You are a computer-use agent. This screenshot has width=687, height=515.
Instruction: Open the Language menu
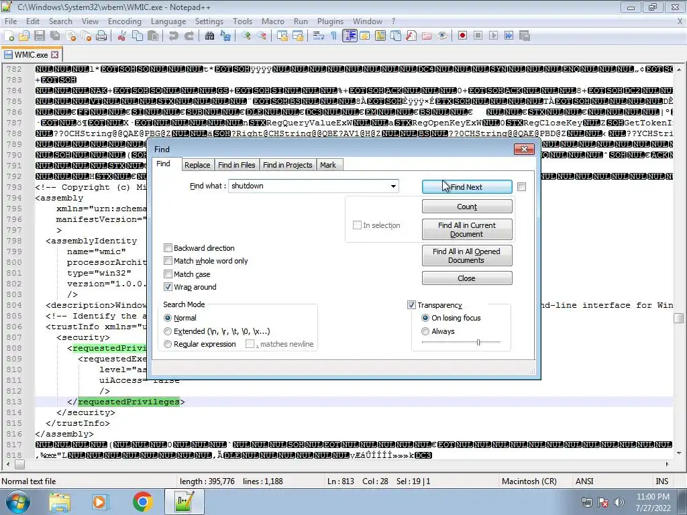(x=168, y=21)
